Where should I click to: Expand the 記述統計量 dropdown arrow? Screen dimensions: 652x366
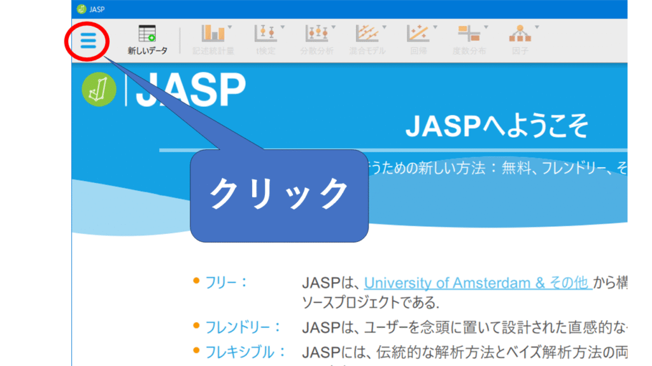pyautogui.click(x=230, y=27)
